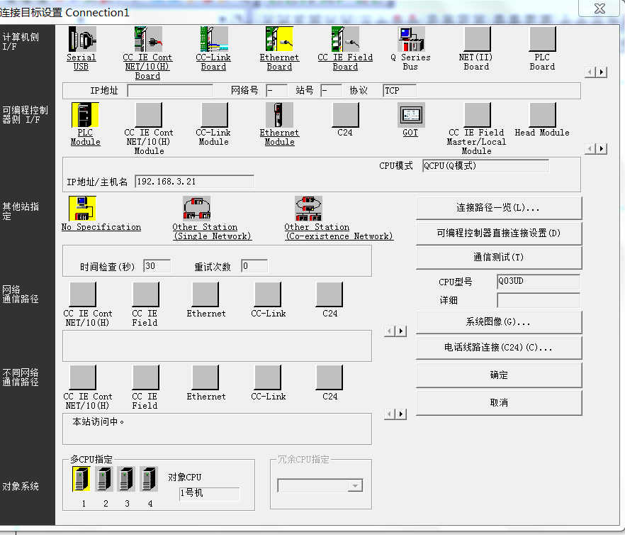Viewport: 625px width, 535px height.
Task: Click the 通信测试(T) button
Action: pyautogui.click(x=498, y=258)
